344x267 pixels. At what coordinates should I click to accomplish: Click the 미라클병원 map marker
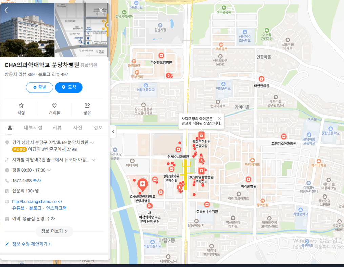[248, 179]
